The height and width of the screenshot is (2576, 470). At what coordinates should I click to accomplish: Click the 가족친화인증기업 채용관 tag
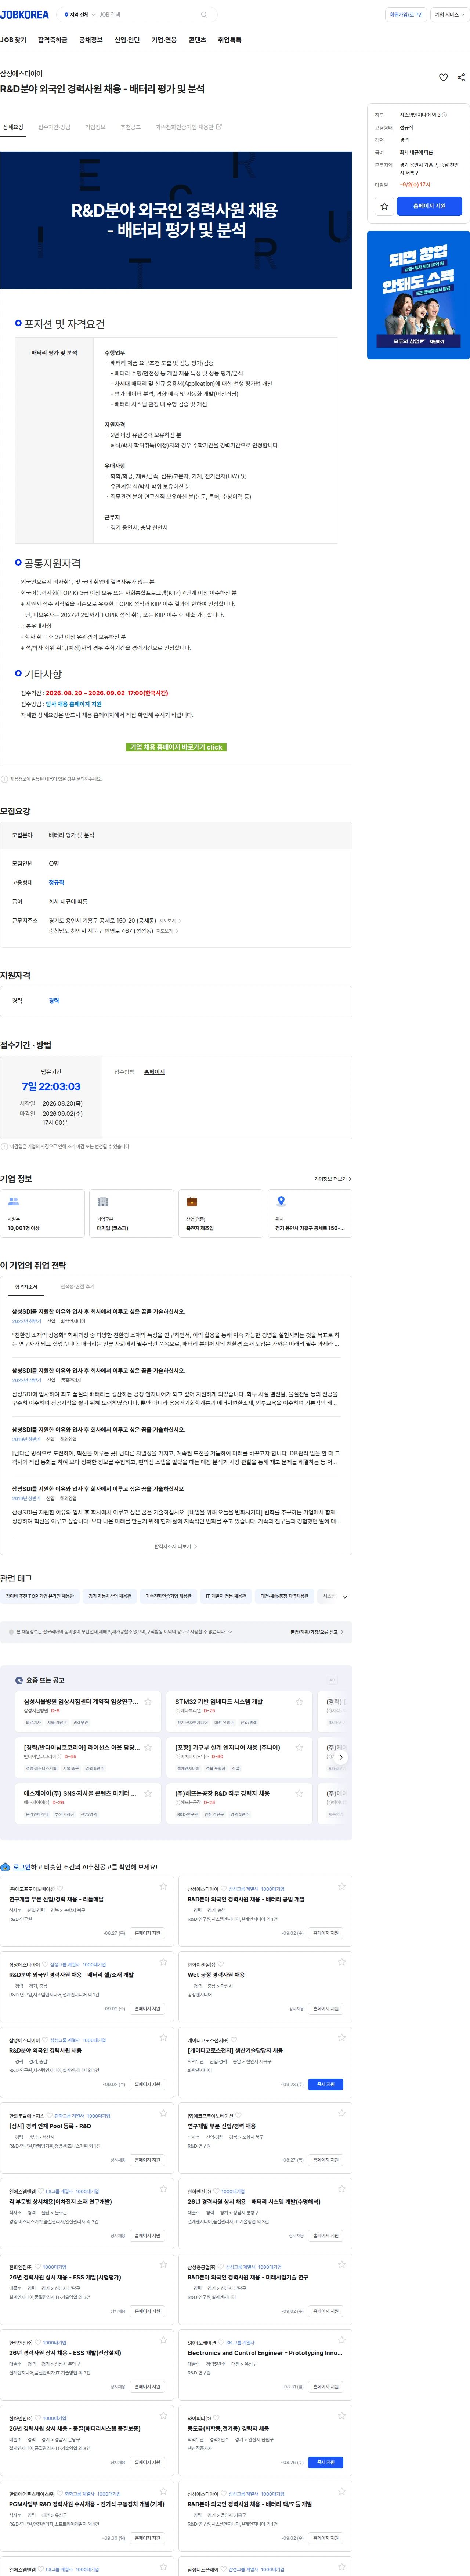168,1596
